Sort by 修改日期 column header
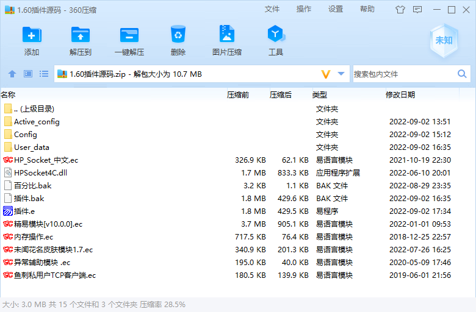Image resolution: width=476 pixels, height=312 pixels. (400, 94)
